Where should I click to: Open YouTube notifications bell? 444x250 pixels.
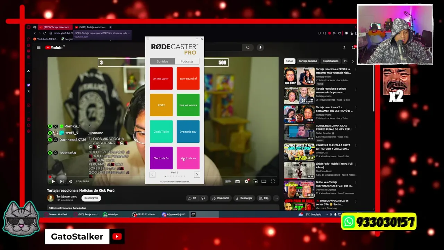[353, 48]
